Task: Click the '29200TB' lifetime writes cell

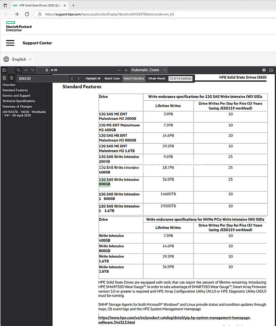Action: [x=168, y=206]
